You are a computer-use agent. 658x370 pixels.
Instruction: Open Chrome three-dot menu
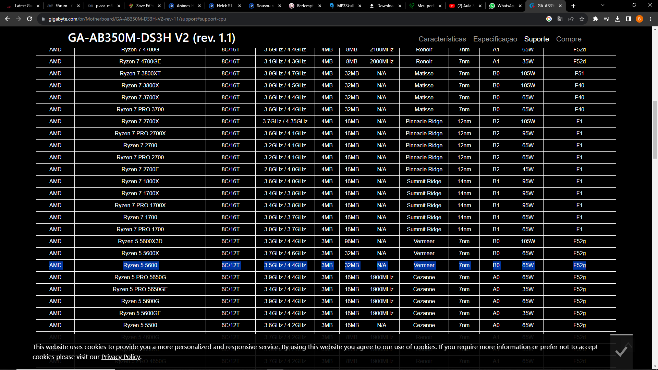[x=650, y=19]
